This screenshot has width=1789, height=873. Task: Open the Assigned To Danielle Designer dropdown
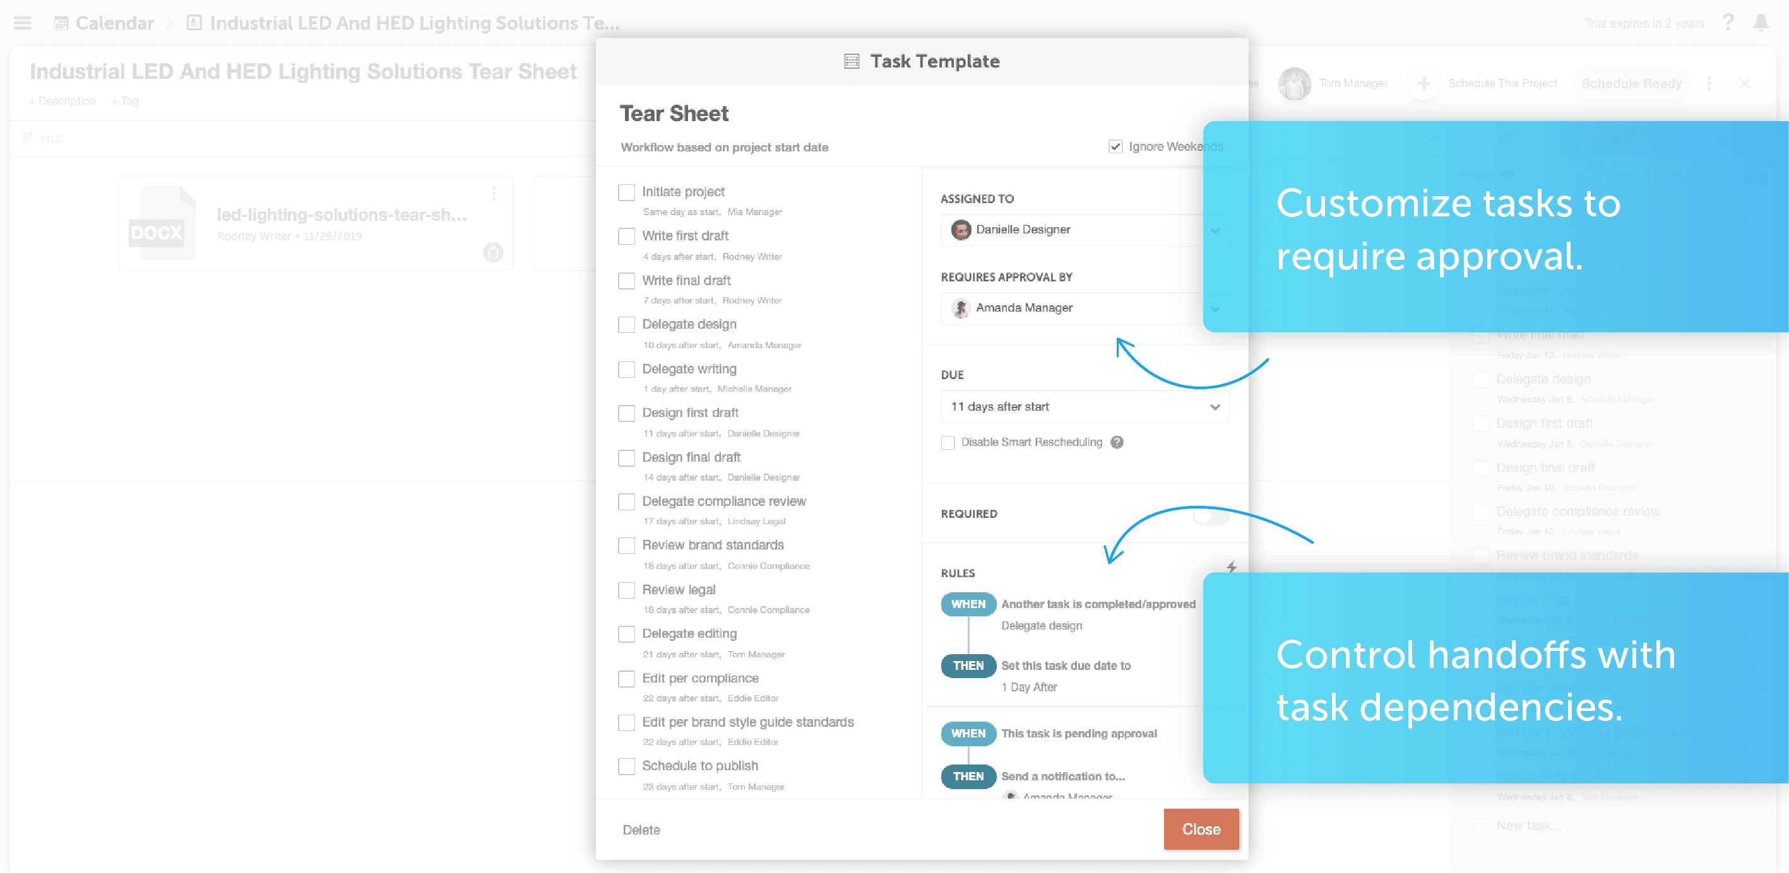click(1085, 230)
